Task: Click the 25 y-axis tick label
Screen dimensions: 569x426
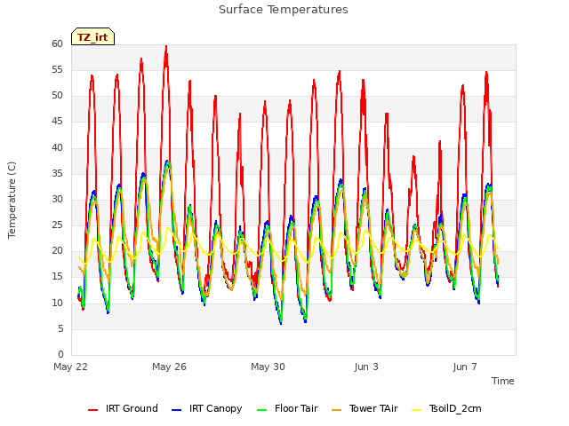Action: coord(57,225)
